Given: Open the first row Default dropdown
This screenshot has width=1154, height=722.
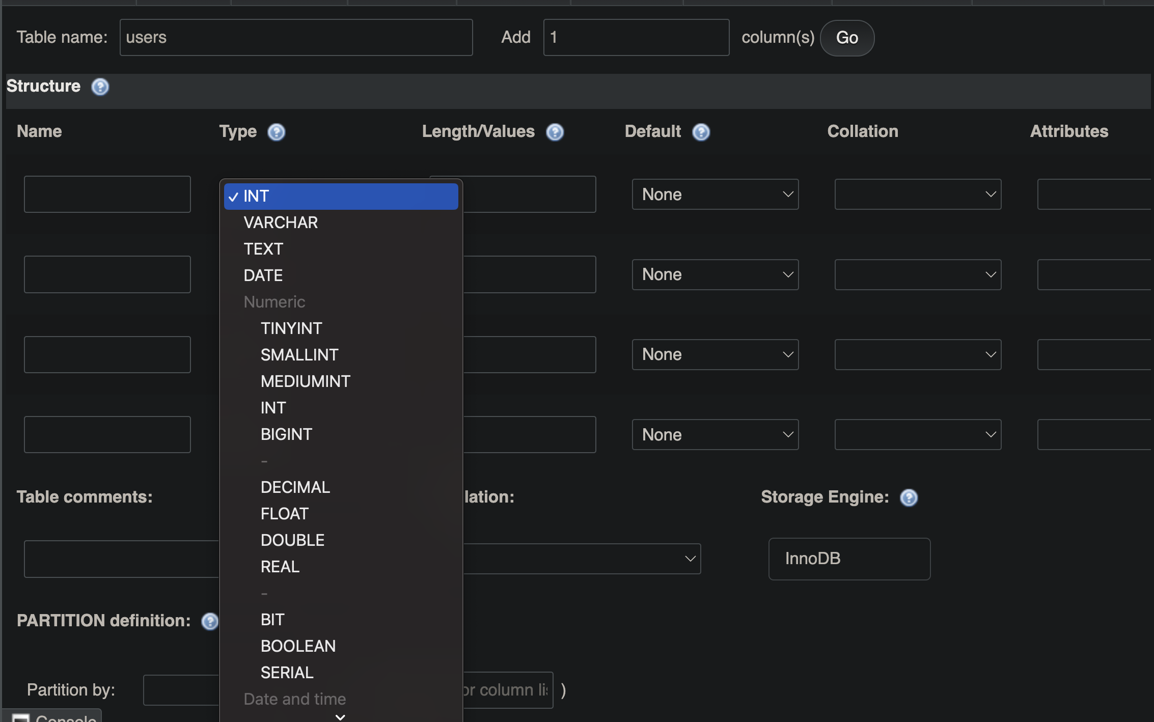Looking at the screenshot, I should [715, 194].
